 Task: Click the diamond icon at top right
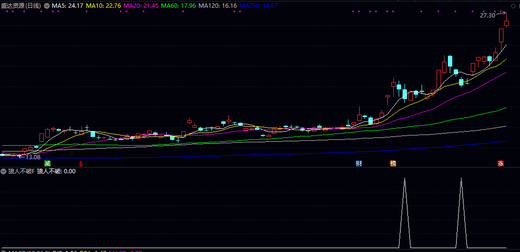(x=513, y=6)
